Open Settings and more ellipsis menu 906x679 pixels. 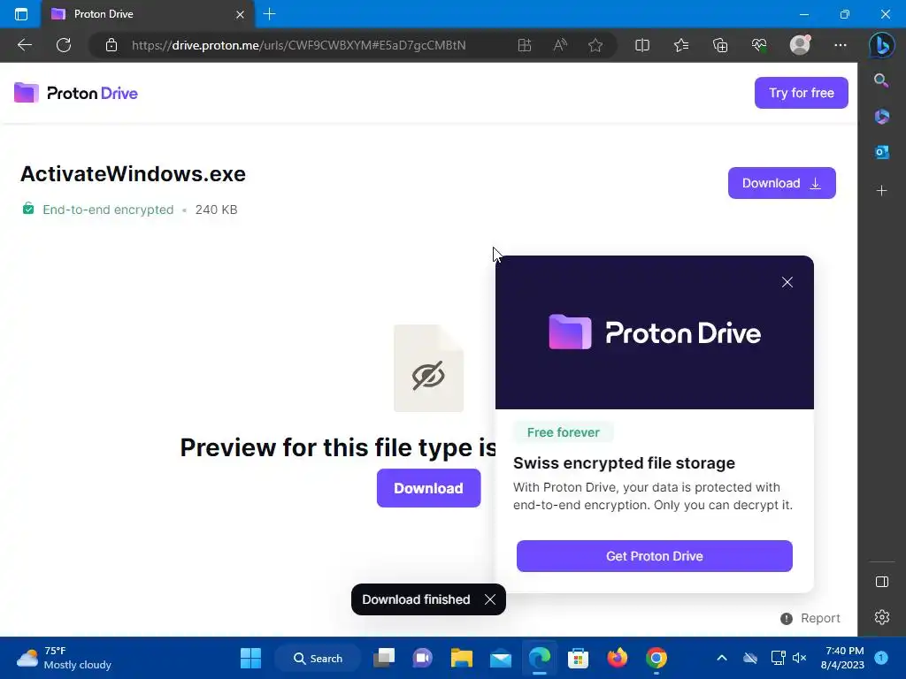coord(841,45)
